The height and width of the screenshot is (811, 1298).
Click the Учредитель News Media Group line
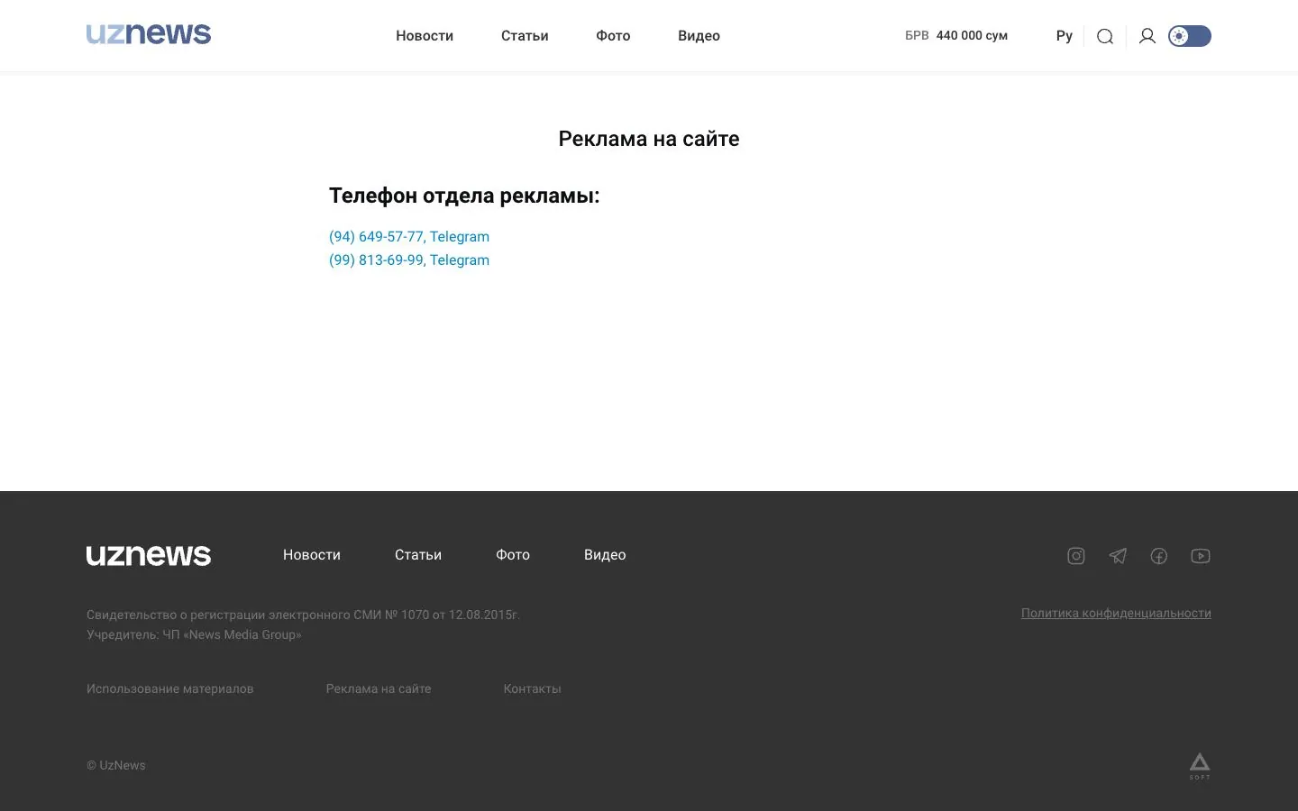pos(194,634)
